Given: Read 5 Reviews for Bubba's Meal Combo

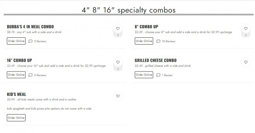Looking at the screenshot, I should 40,41.
